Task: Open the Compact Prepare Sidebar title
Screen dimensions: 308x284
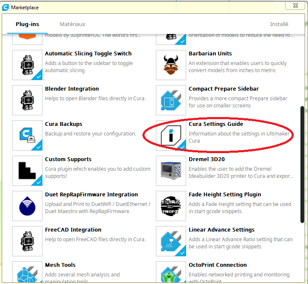Action: pyautogui.click(x=224, y=89)
